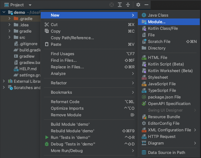Viewport: 201px width, 158px height.
Task: Create a new Directory
Action: pyautogui.click(x=169, y=48)
